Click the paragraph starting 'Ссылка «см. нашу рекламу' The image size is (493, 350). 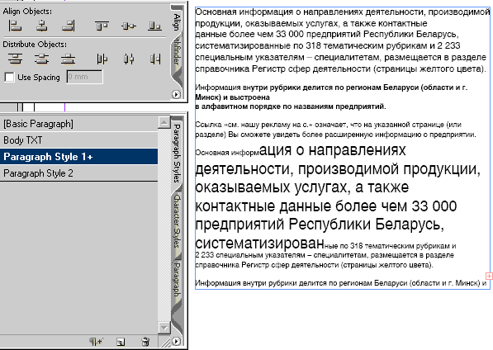[335, 130]
